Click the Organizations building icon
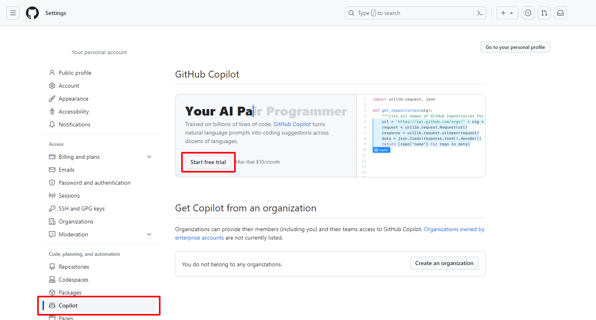The height and width of the screenshot is (320, 596). pos(52,221)
